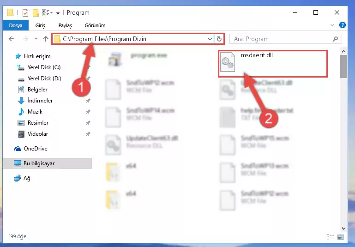Open the Görünüm ribbon tab

tap(95, 25)
